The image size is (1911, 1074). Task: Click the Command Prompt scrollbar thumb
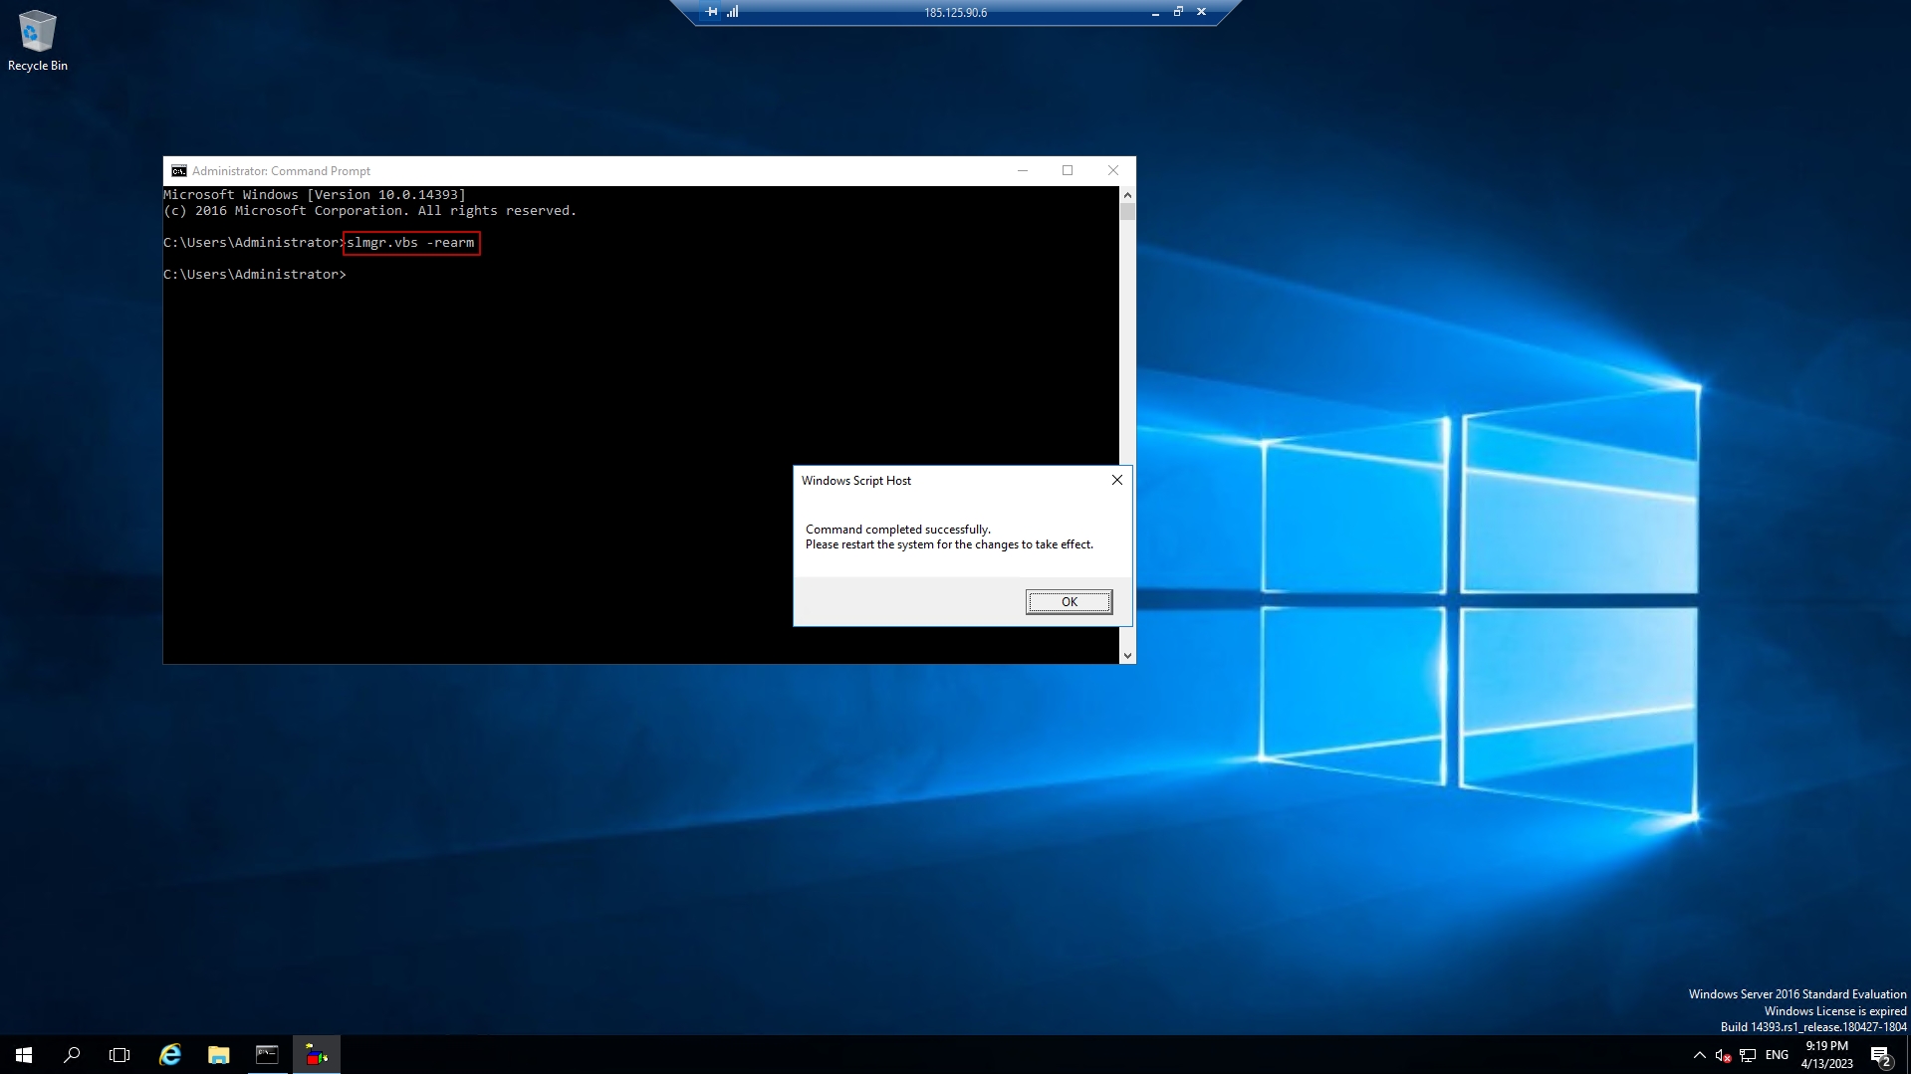[x=1127, y=211]
